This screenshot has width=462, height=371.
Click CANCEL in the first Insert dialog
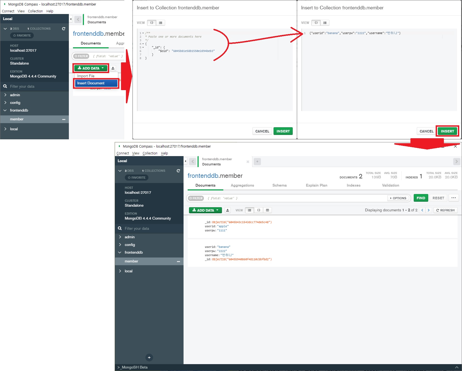pyautogui.click(x=262, y=131)
